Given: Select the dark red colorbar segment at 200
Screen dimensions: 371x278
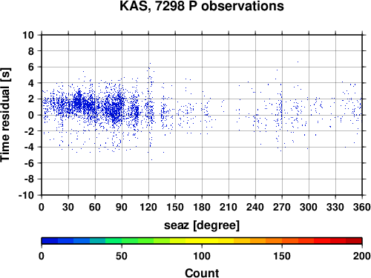Looking at the screenshot, I should [x=354, y=241].
